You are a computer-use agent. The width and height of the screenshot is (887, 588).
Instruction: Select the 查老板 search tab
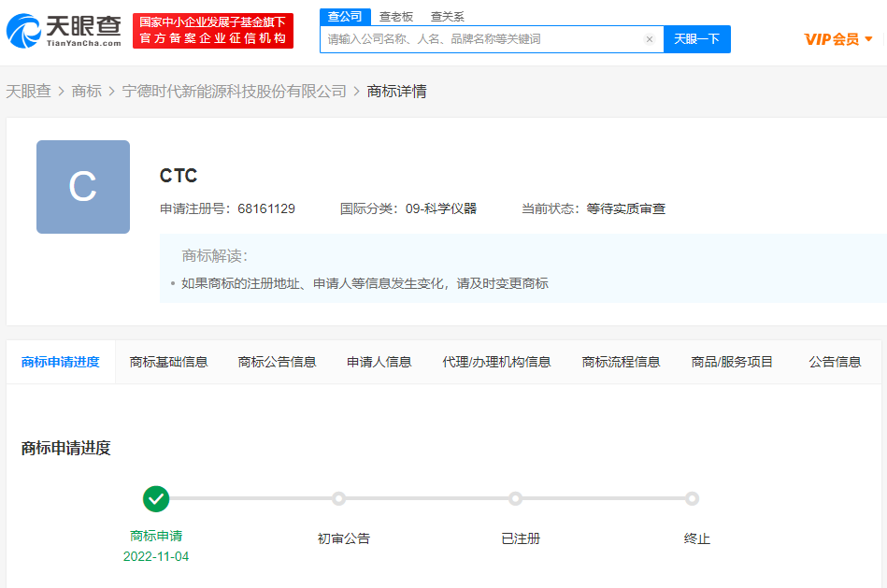pos(396,17)
